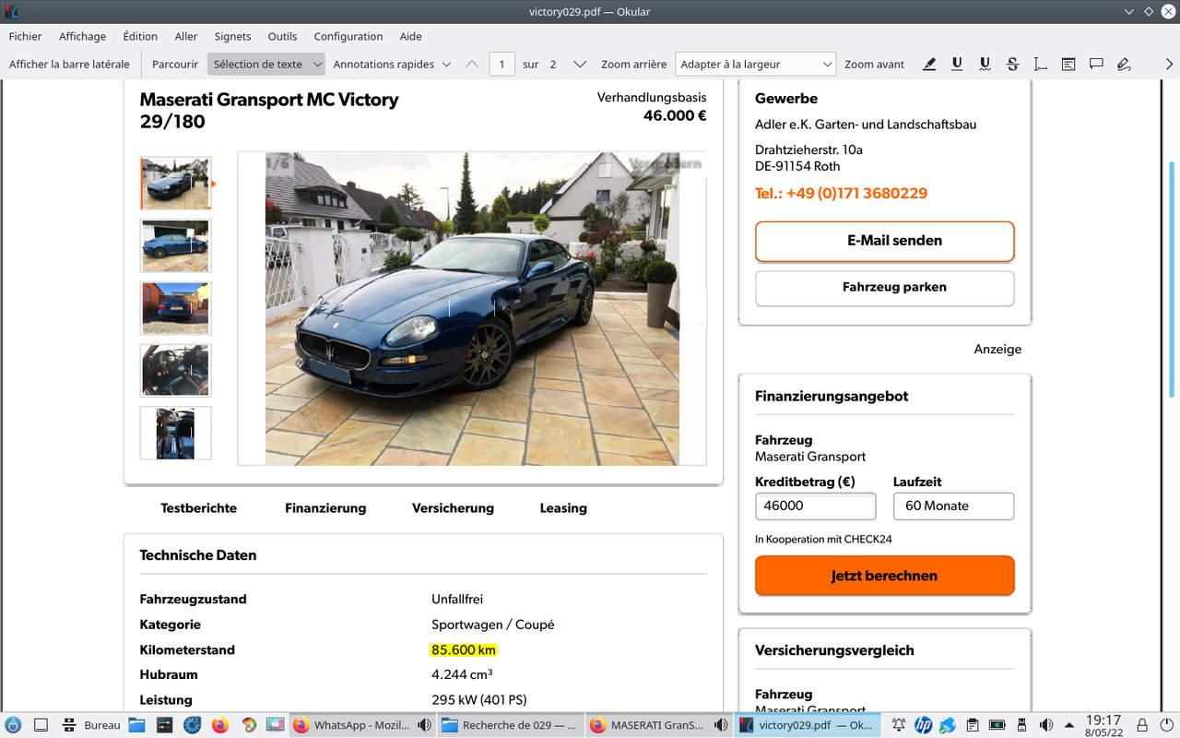Click the main blue Maserati photo
The height and width of the screenshot is (738, 1180).
472,308
